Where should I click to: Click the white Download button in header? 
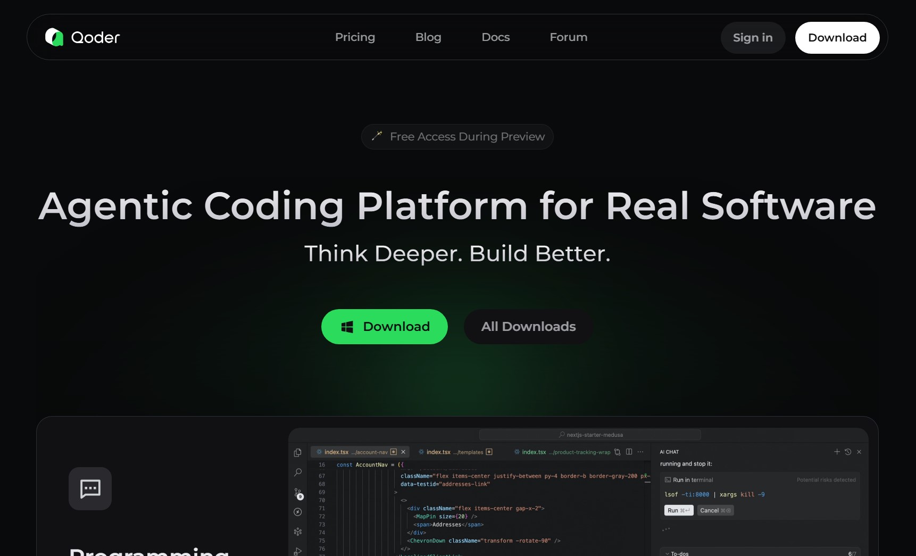click(x=837, y=38)
